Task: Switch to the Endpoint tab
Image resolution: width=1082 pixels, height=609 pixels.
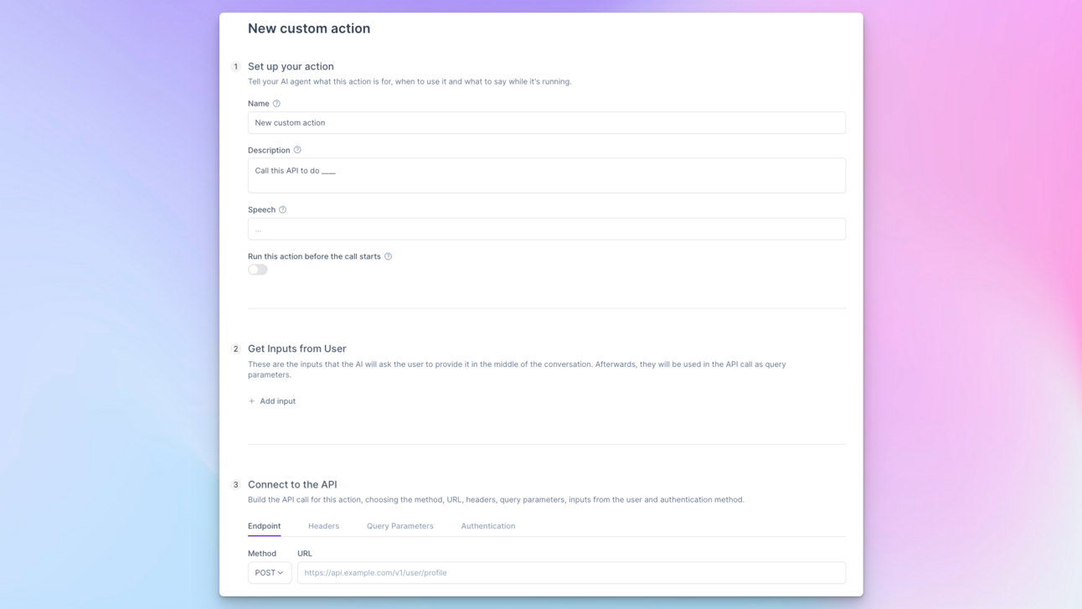Action: click(264, 526)
